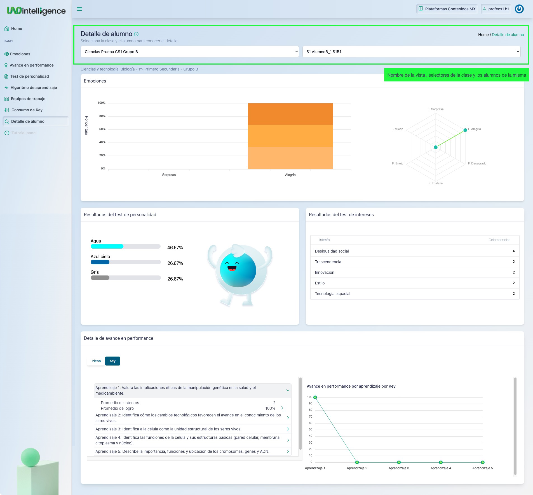The width and height of the screenshot is (533, 495).
Task: Go to Home in the sidebar
Action: (x=17, y=29)
